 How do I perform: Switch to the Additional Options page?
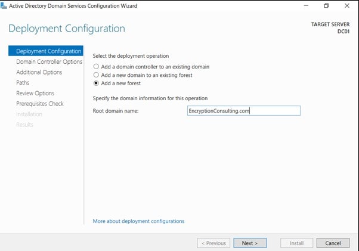[x=39, y=72]
